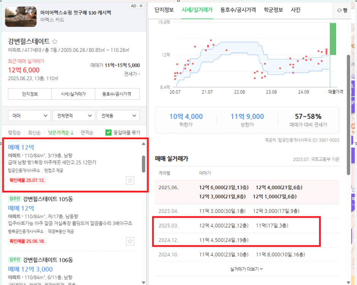Sort listings by 낮은가격순
The height and width of the screenshot is (285, 357).
61,133
